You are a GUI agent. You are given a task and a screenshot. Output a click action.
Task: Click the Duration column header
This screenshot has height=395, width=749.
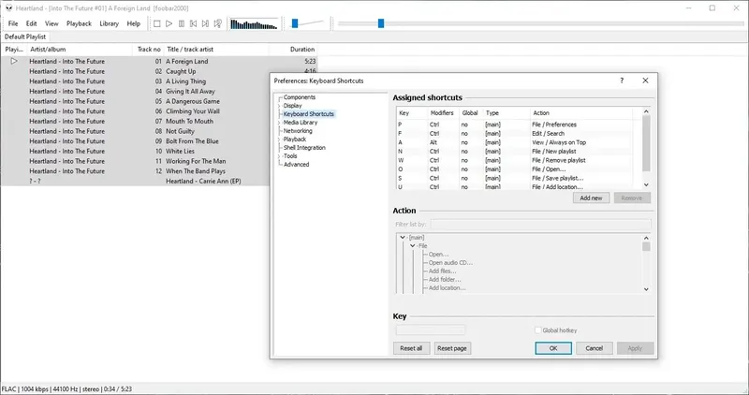pyautogui.click(x=293, y=50)
